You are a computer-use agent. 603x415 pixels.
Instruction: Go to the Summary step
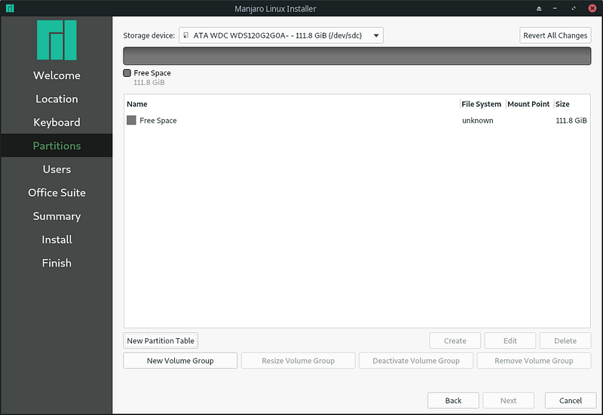click(57, 216)
